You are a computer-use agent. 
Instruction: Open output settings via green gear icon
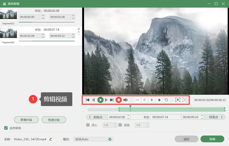pos(110,139)
